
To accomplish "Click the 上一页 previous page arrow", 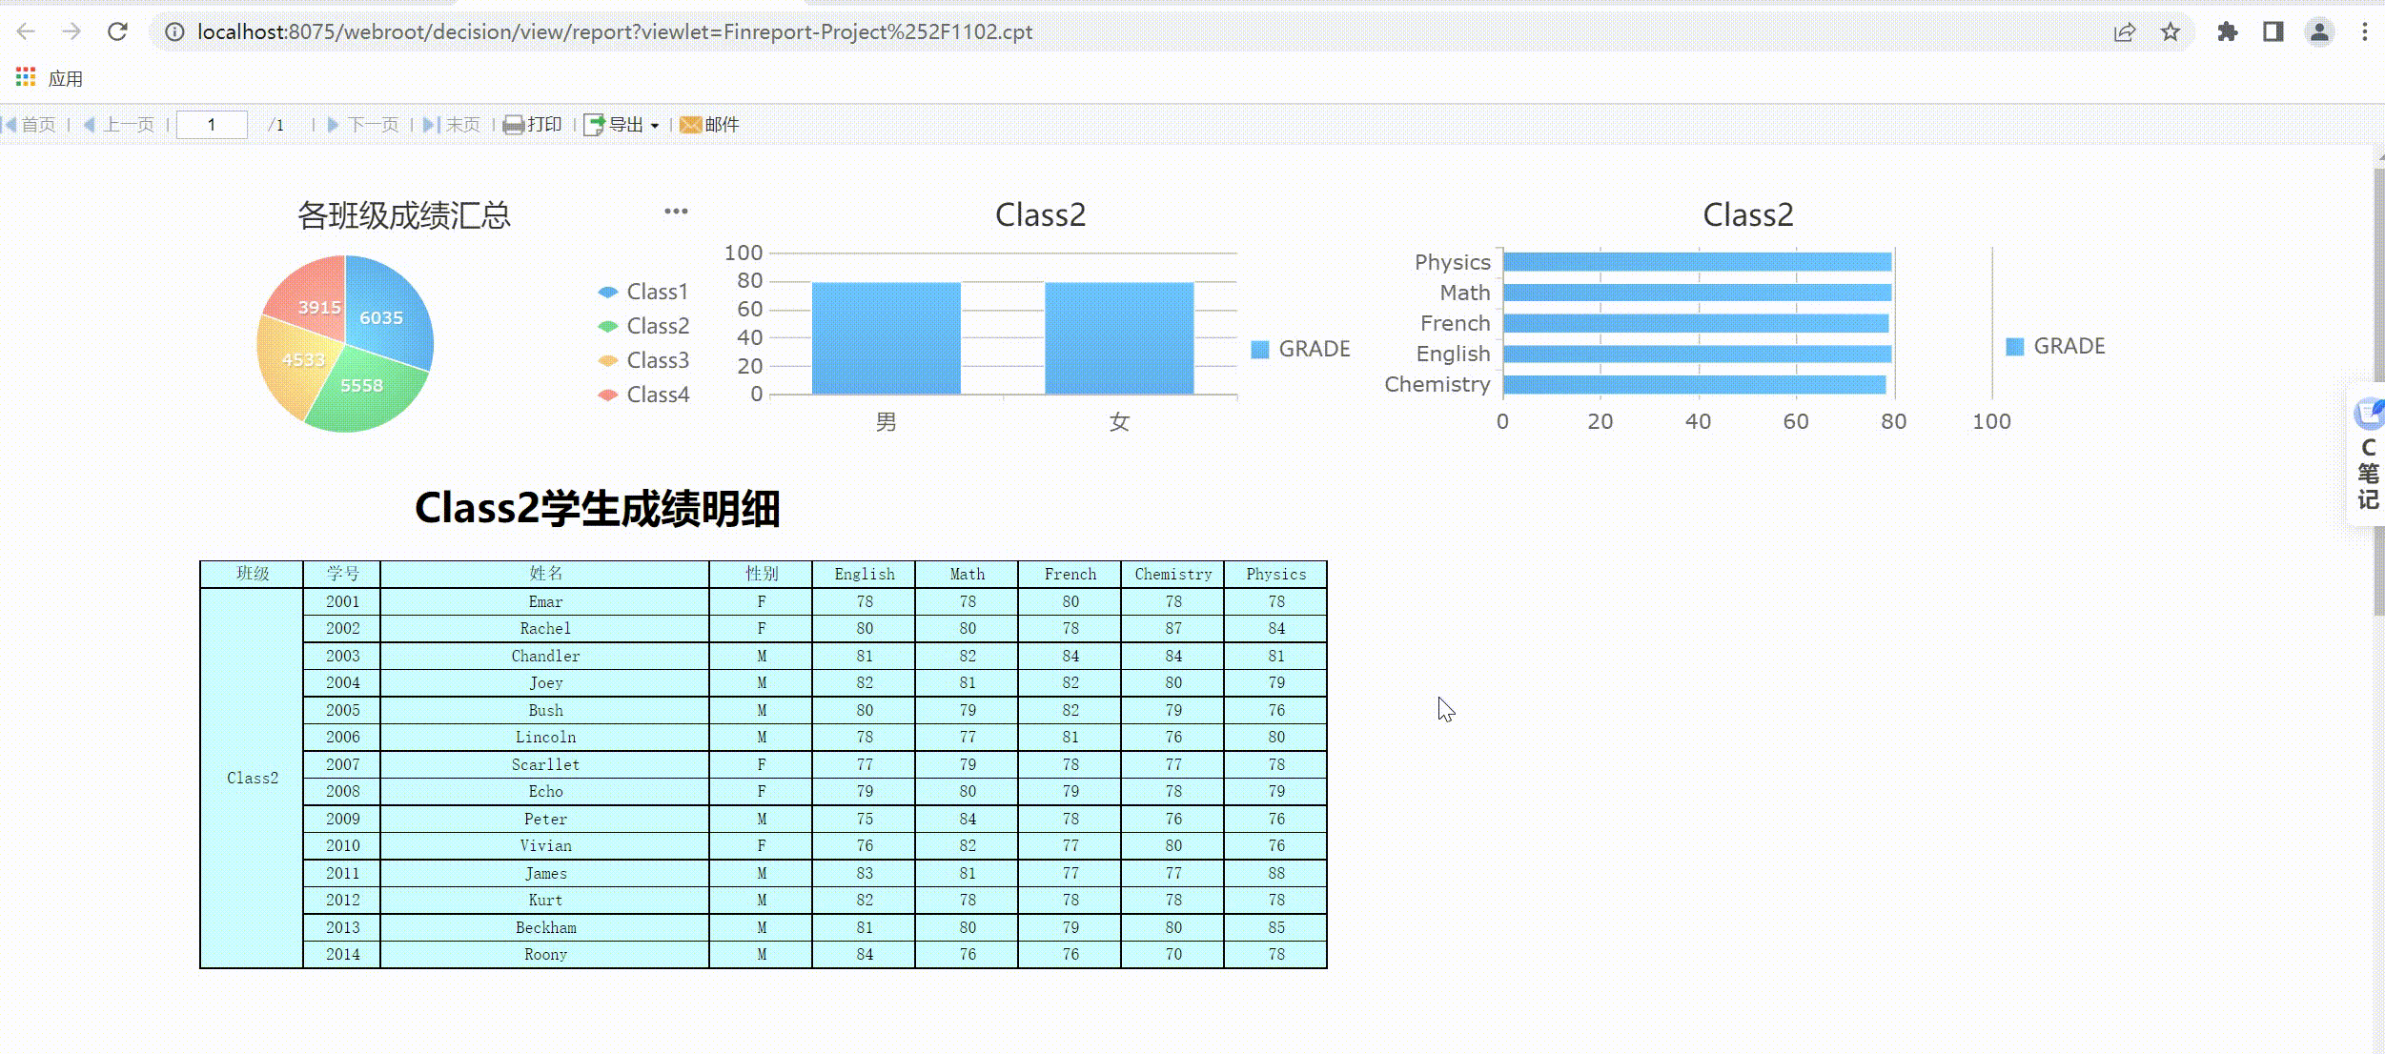I will pyautogui.click(x=91, y=124).
